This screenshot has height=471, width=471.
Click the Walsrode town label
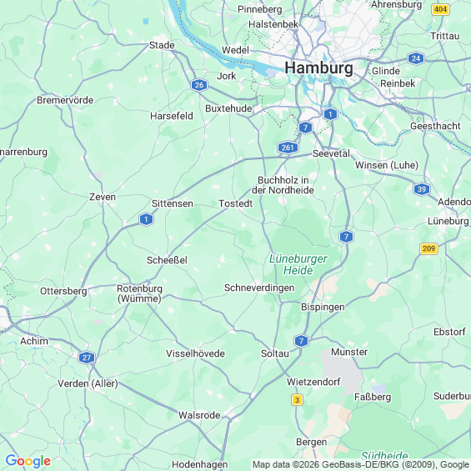(199, 415)
